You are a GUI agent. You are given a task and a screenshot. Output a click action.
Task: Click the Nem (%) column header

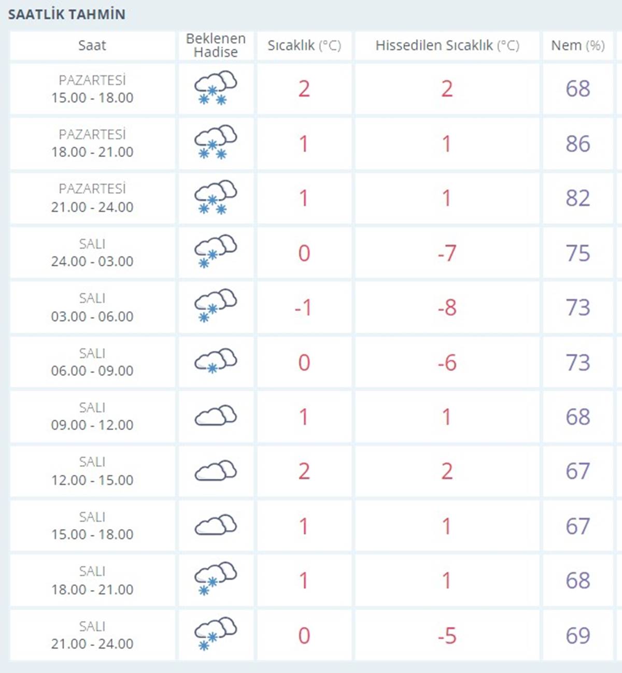577,46
